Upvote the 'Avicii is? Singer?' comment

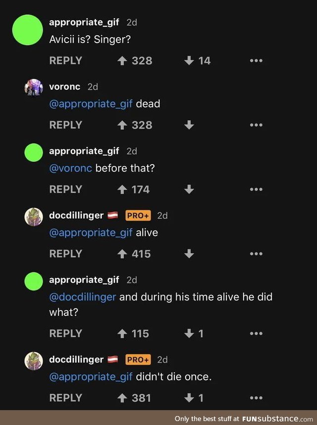pos(121,61)
